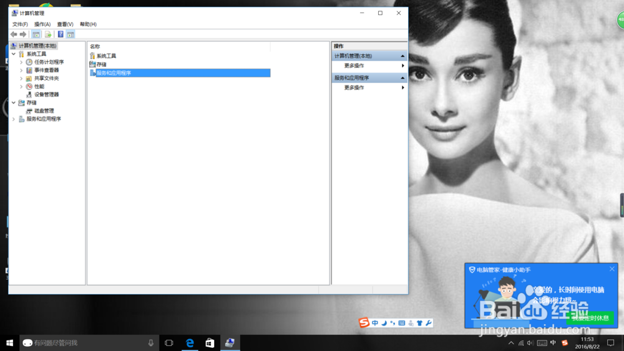This screenshot has height=351, width=624.
Task: Click the touch keyboard tray icon
Action: click(542, 343)
